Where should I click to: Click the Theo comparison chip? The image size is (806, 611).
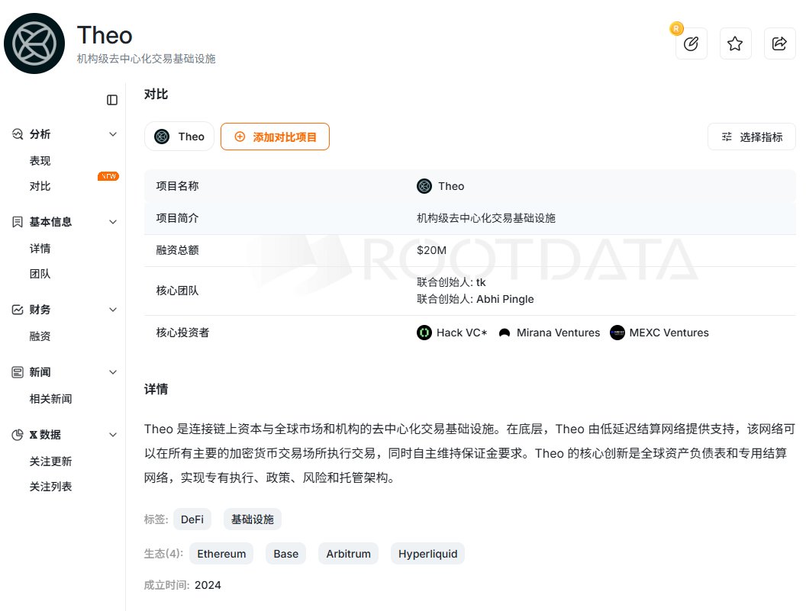click(x=179, y=137)
